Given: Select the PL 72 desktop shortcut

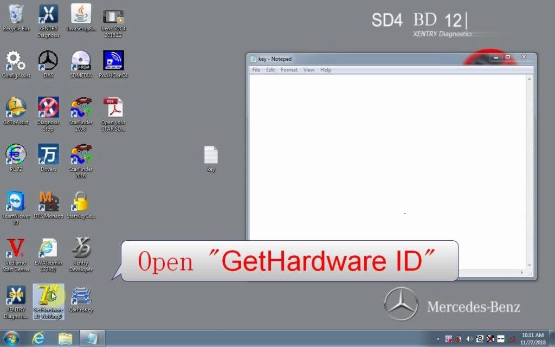Looking at the screenshot, I should [x=16, y=158].
